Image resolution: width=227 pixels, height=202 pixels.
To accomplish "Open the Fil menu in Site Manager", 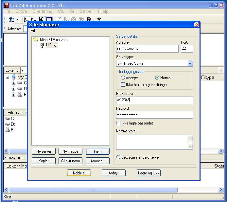I will pos(32,31).
